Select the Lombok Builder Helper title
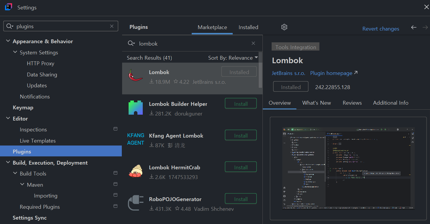 pos(178,104)
